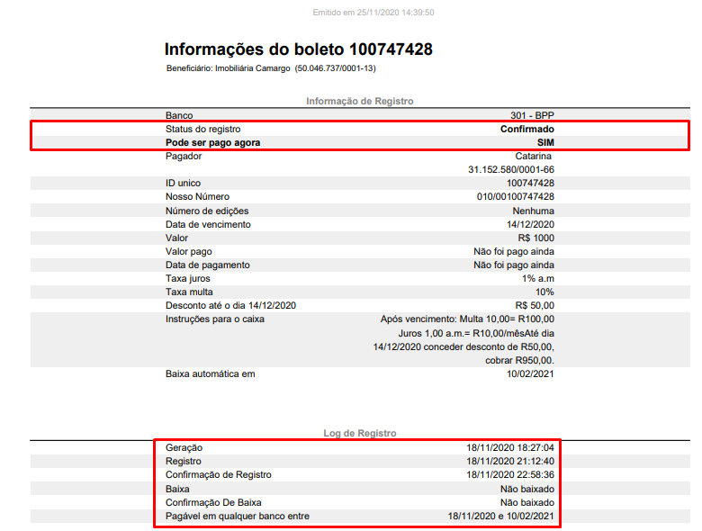The image size is (702, 531).
Task: Click the 'Taxa juros' label
Action: point(187,278)
